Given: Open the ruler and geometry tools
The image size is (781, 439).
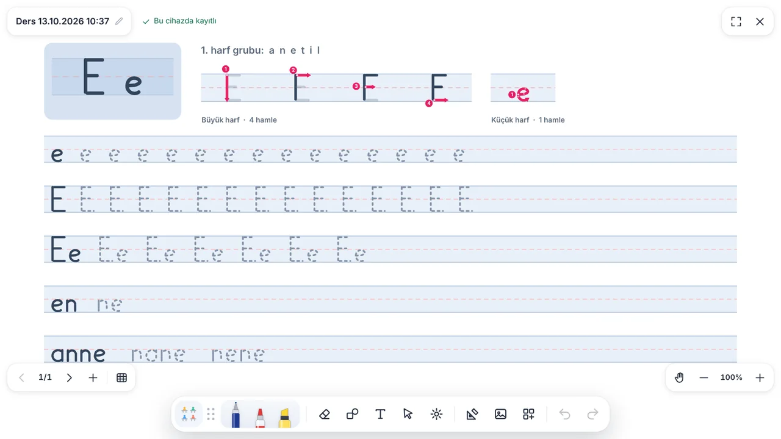Looking at the screenshot, I should pos(472,415).
